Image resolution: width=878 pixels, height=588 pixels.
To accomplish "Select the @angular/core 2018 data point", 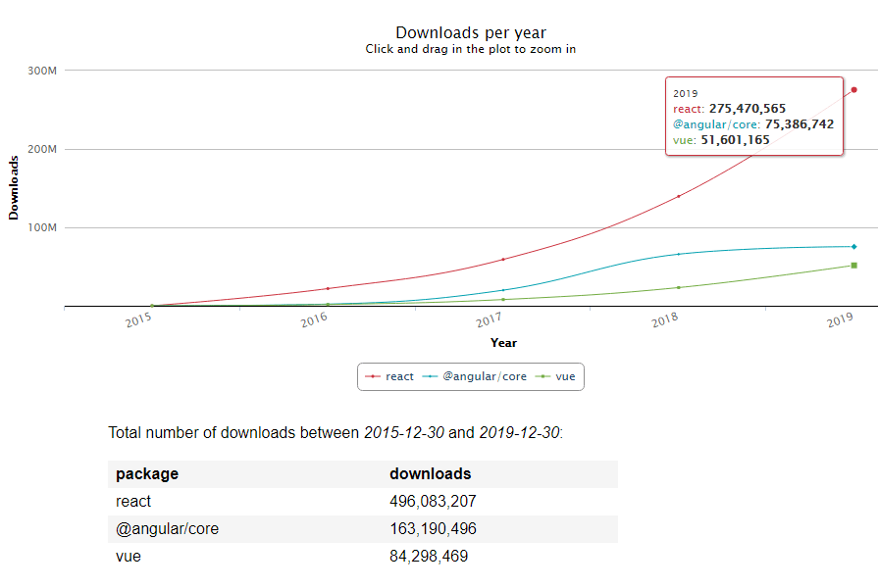I will tap(678, 254).
